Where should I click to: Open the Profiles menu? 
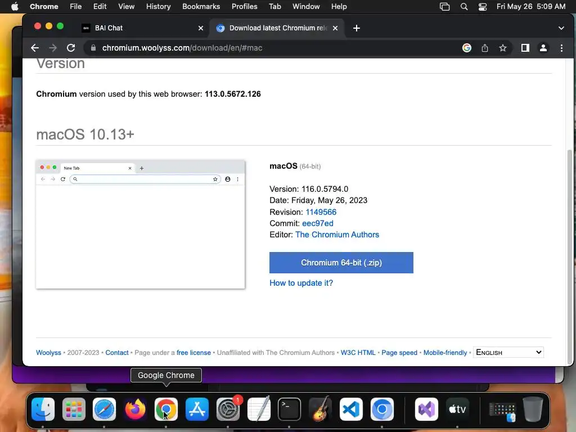[x=244, y=7]
